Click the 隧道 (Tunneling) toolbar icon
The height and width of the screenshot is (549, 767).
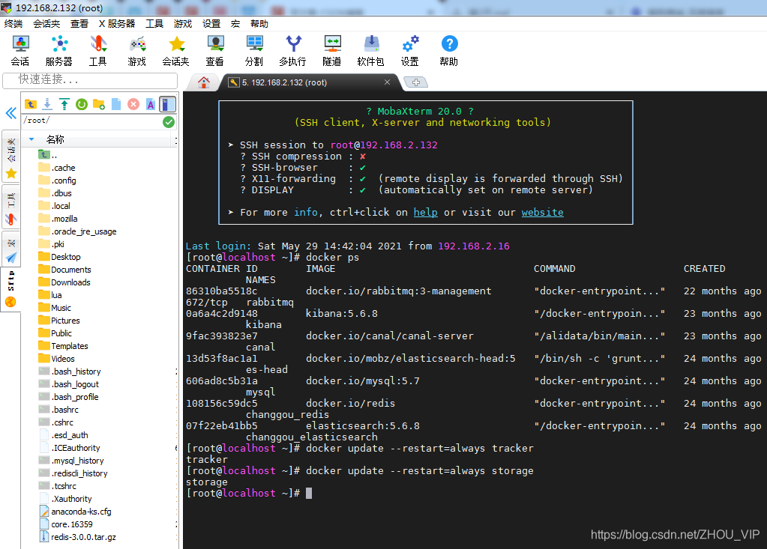coord(332,51)
